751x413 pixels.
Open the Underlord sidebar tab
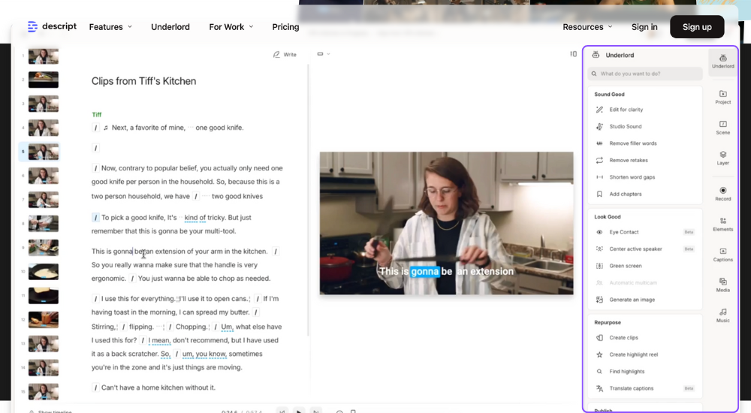click(722, 60)
